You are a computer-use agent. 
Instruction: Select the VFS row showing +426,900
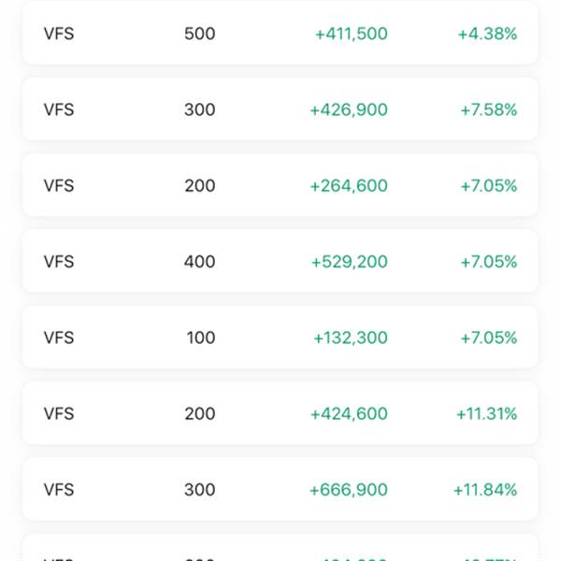[x=280, y=109]
